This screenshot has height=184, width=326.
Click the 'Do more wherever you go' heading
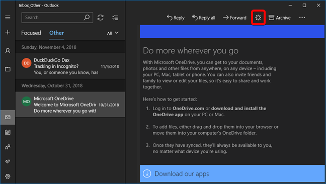coord(191,51)
